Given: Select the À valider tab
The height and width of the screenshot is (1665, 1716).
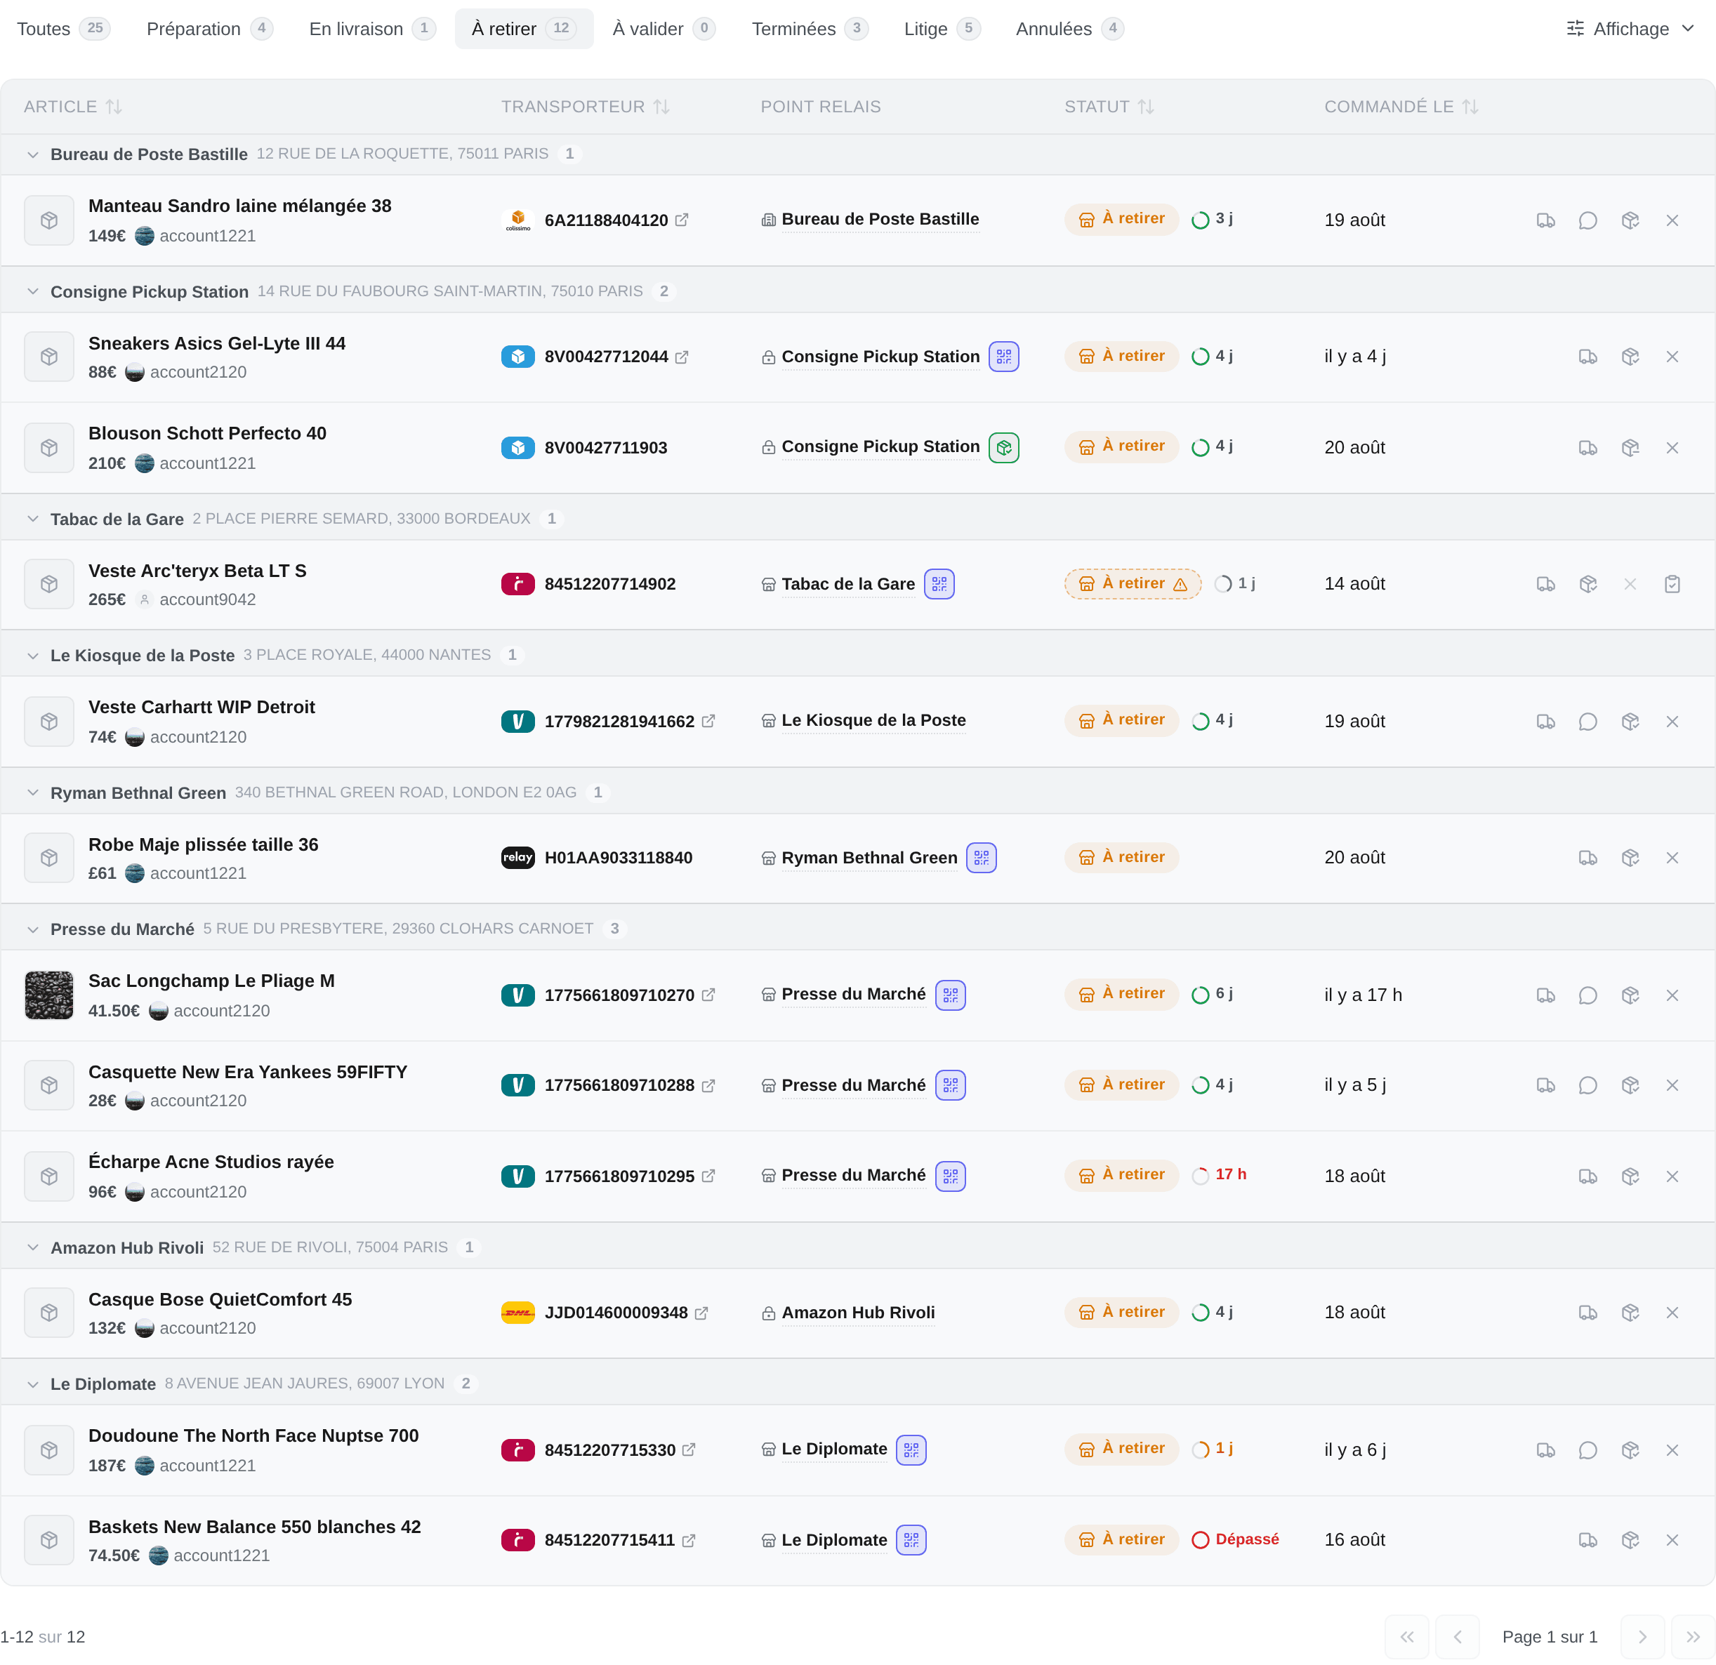Looking at the screenshot, I should point(664,29).
